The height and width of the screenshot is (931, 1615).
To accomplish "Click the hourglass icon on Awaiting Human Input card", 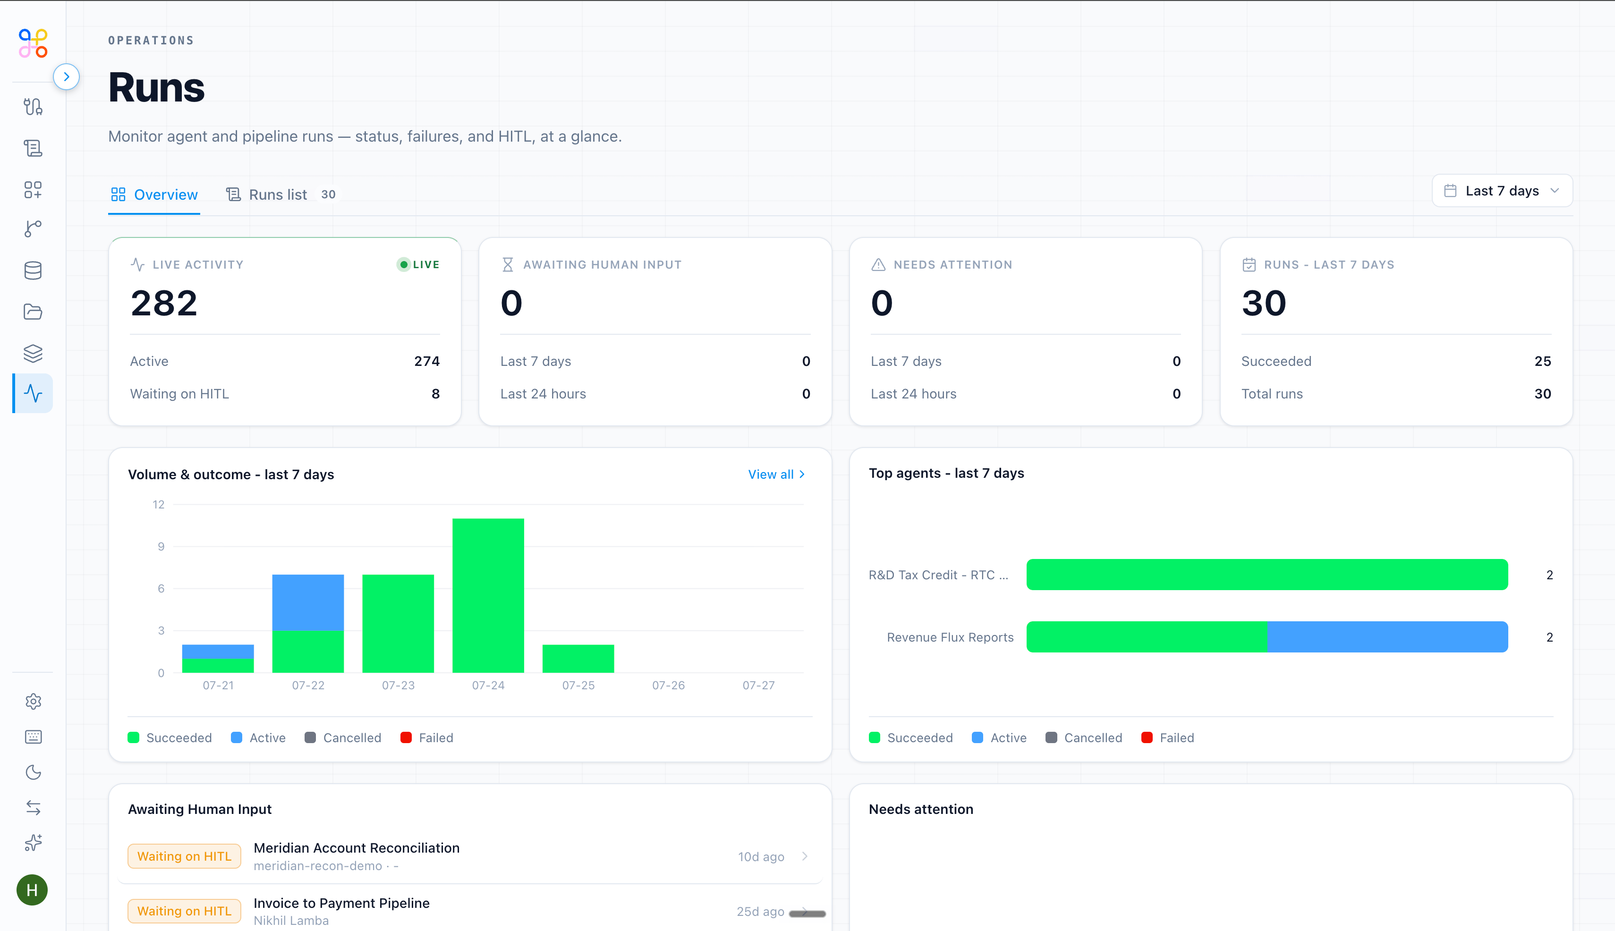I will click(x=508, y=265).
